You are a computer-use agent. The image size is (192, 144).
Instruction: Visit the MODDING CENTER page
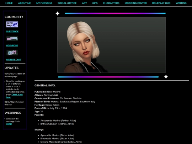(136, 3)
